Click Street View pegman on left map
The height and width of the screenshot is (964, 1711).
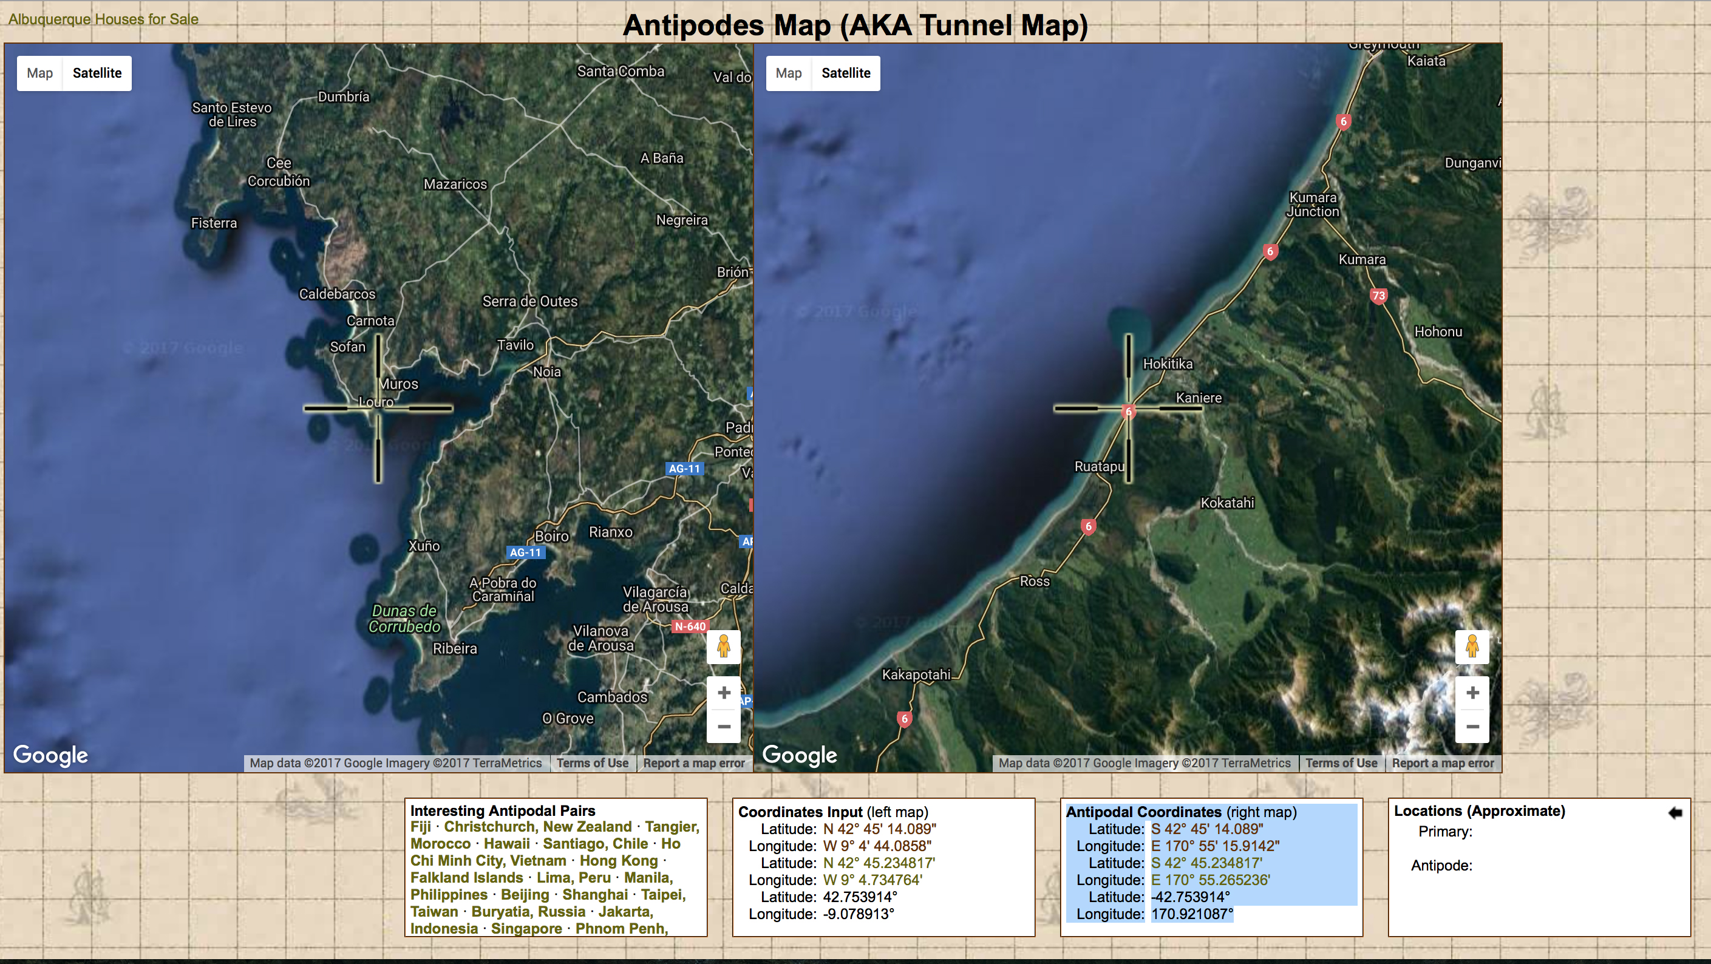pyautogui.click(x=723, y=646)
